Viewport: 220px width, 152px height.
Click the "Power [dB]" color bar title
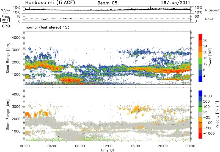(210, 58)
